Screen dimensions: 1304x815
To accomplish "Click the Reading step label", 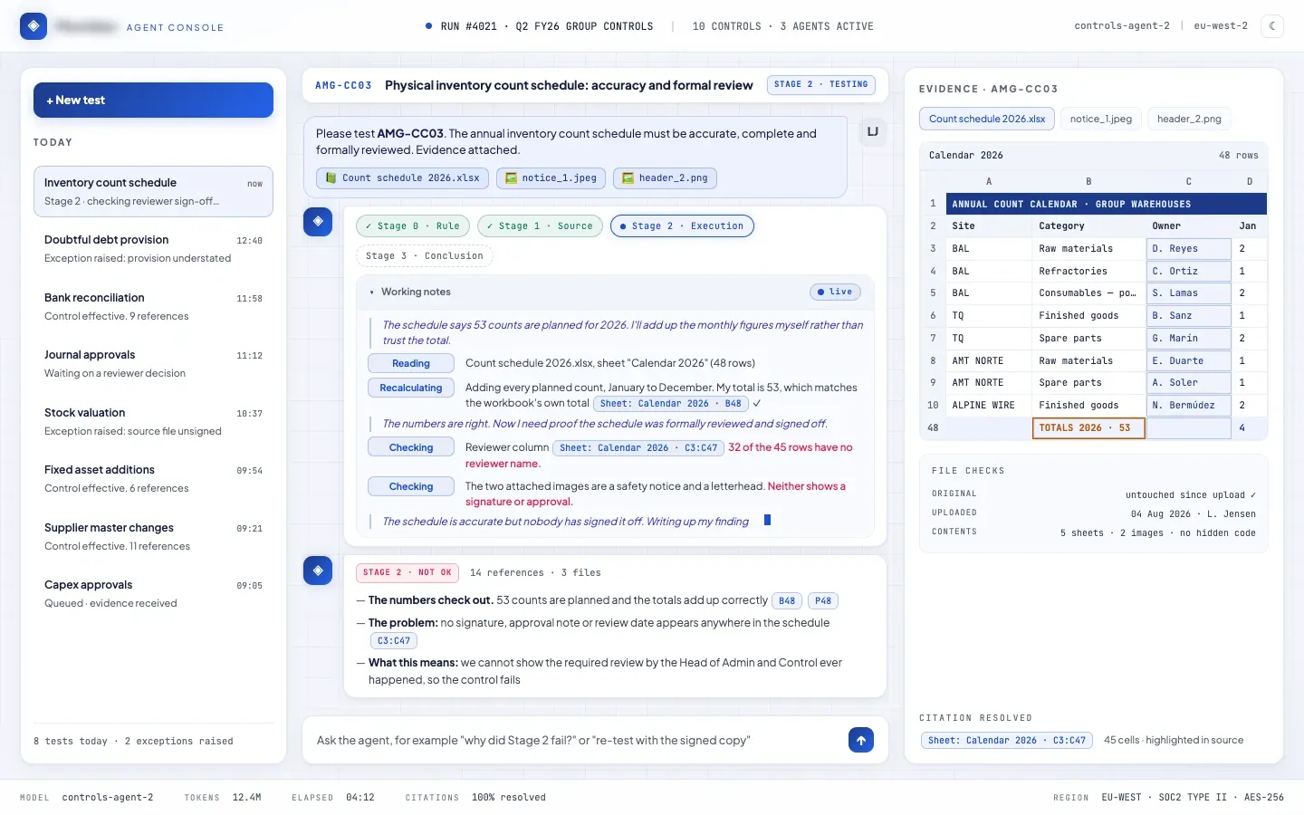I will (x=411, y=363).
